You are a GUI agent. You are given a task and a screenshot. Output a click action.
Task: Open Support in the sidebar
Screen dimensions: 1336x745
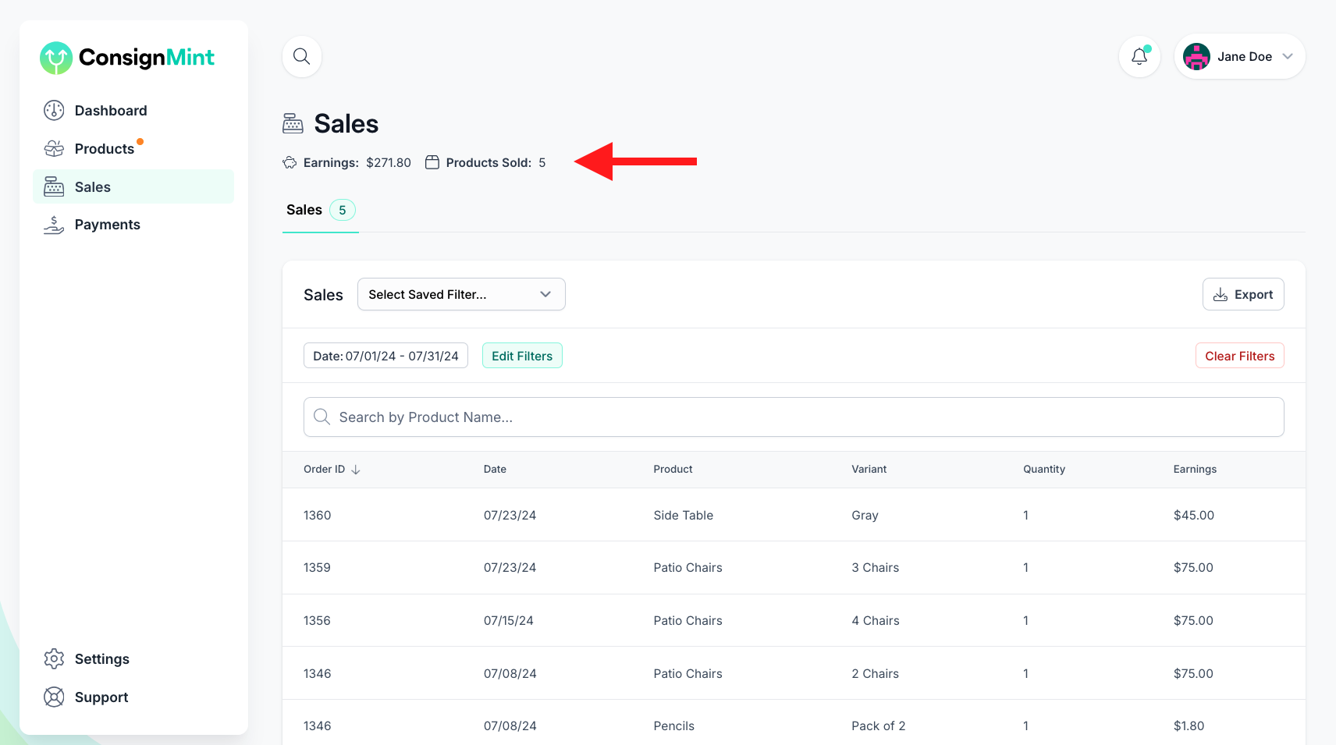[133, 697]
